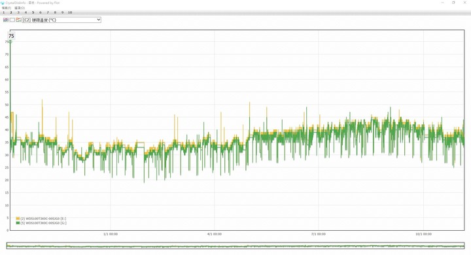
Task: Select disk number 5 in the number bar
Action: point(33,12)
